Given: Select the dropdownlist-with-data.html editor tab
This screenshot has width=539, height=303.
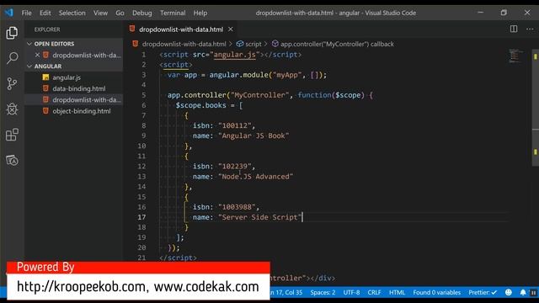Looking at the screenshot, I should [181, 29].
